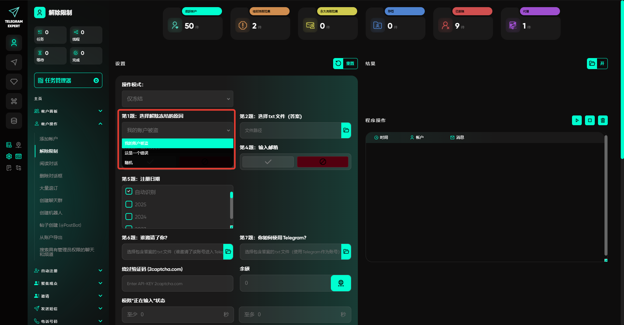Click the archive folder-user icon
Viewport: 624px width, 325px height.
pyautogui.click(x=378, y=25)
